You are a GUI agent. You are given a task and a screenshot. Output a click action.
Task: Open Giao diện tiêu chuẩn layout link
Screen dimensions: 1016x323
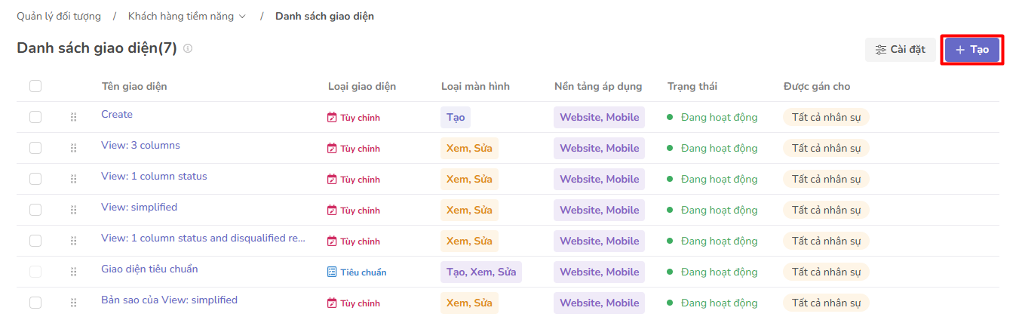pyautogui.click(x=149, y=269)
